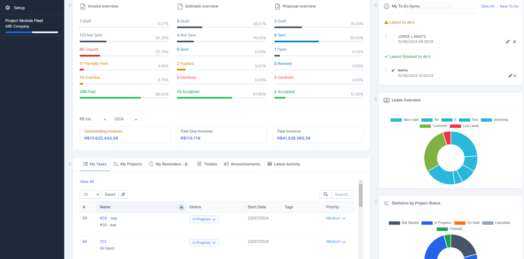Toggle promising legend item in leads chart
The height and width of the screenshot is (259, 524).
[494, 120]
